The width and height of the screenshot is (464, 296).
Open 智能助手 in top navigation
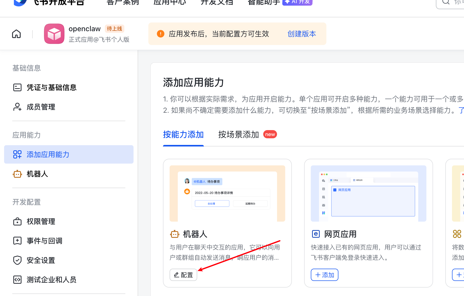[264, 2]
